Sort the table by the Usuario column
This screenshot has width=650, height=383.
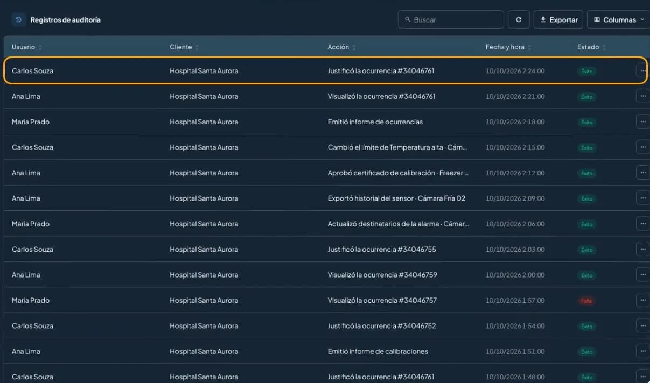click(x=27, y=47)
